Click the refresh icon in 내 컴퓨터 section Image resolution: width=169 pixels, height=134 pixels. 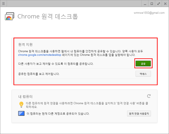149,96
